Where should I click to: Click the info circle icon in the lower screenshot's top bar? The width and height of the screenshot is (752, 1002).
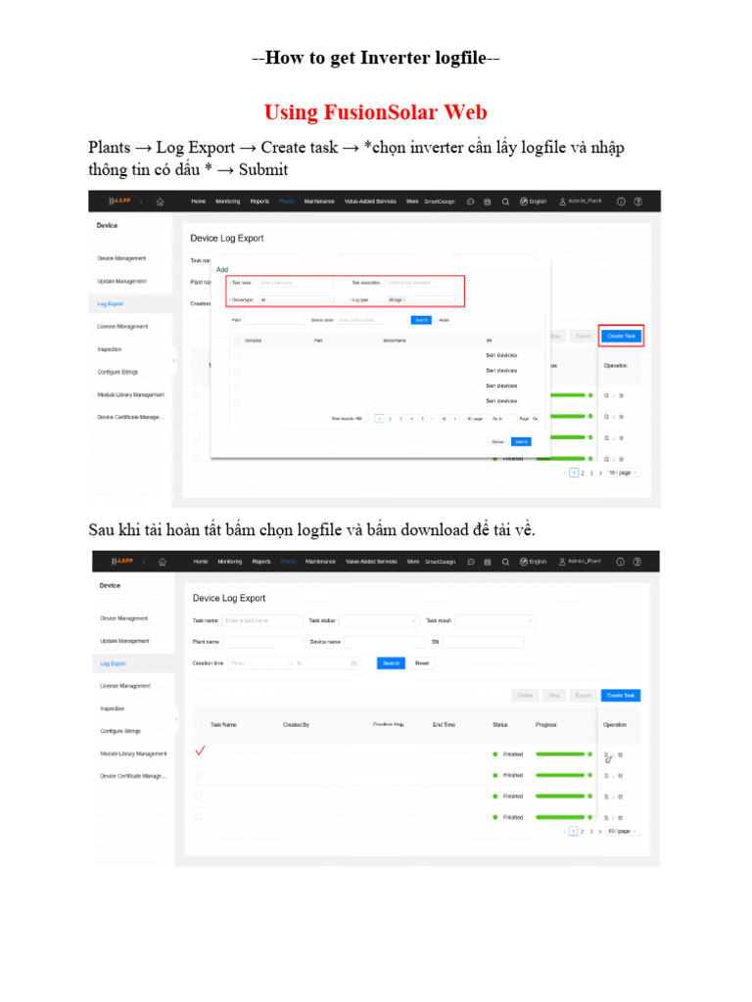(620, 562)
